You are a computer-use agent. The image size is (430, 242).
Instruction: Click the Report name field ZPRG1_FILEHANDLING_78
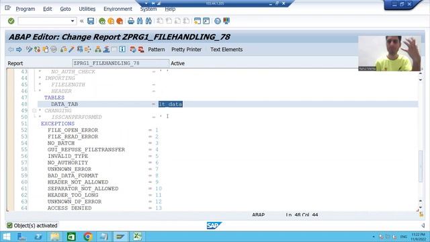point(120,63)
